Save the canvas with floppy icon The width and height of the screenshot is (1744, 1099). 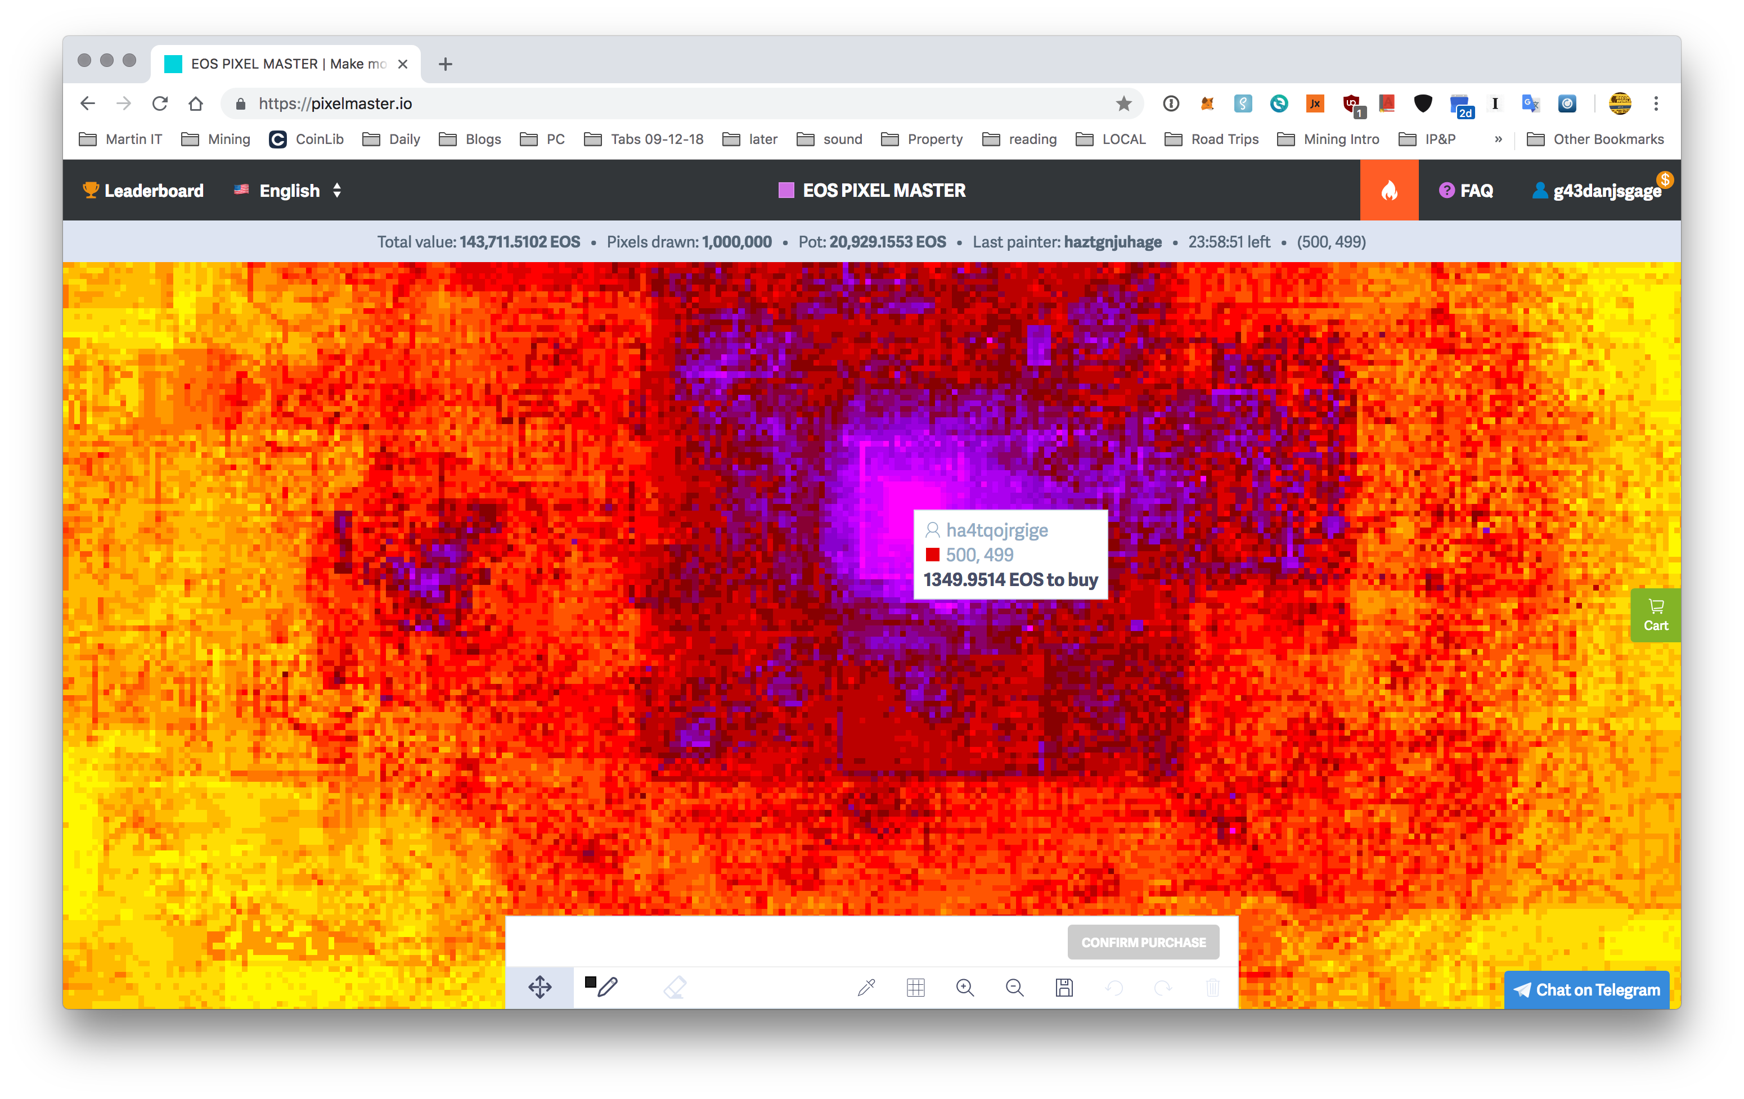pyautogui.click(x=1064, y=988)
